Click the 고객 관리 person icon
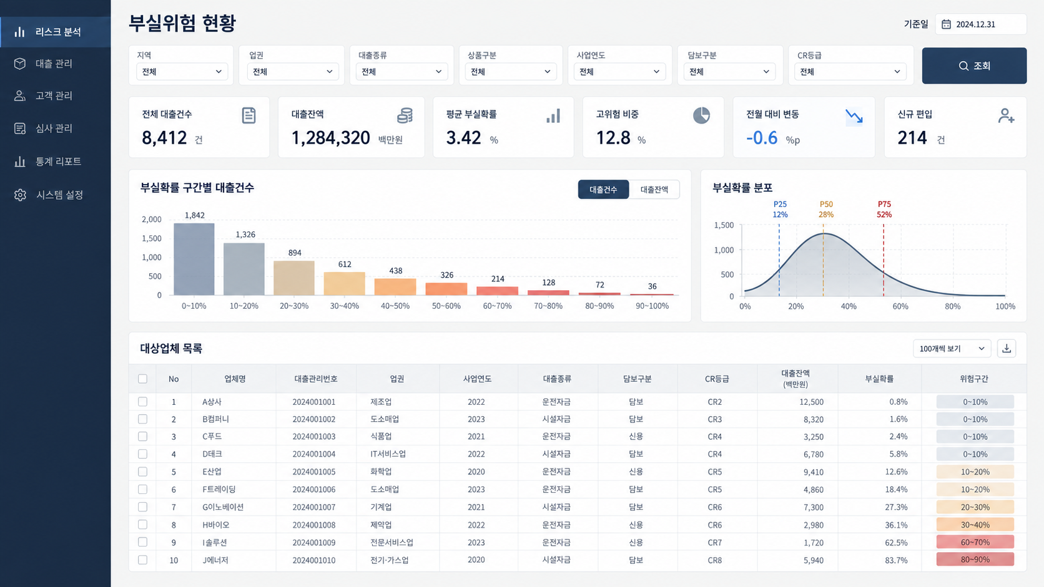 point(20,95)
